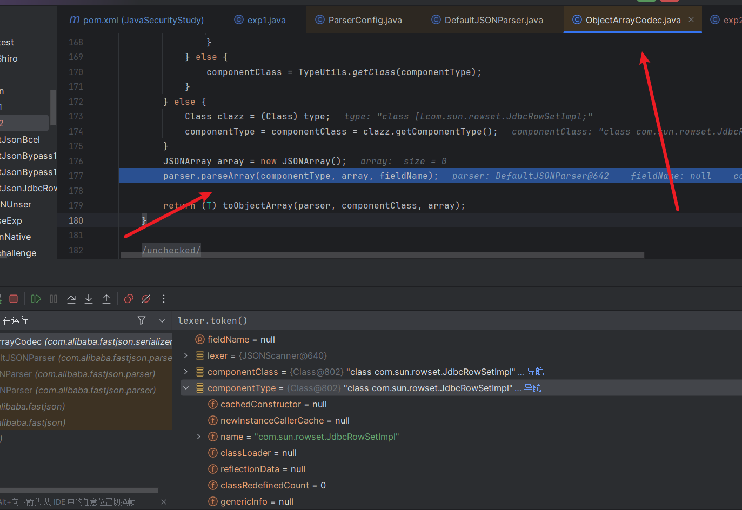Open JsonBcel item in project tree
Image resolution: width=742 pixels, height=510 pixels.
click(x=21, y=139)
